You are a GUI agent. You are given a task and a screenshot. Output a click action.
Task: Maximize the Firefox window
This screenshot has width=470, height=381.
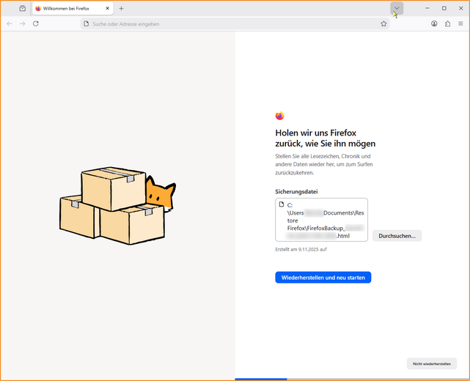[444, 8]
